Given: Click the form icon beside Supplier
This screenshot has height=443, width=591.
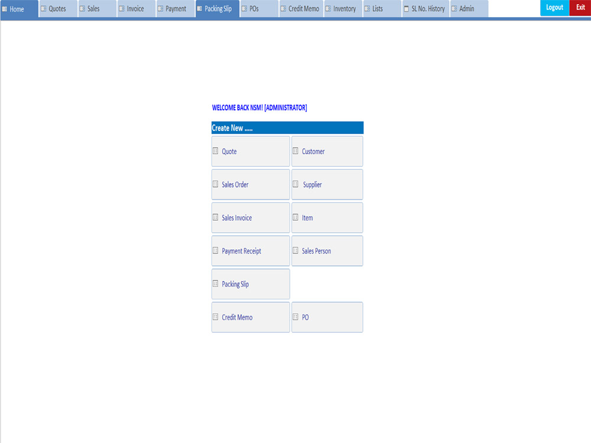Looking at the screenshot, I should pyautogui.click(x=295, y=184).
